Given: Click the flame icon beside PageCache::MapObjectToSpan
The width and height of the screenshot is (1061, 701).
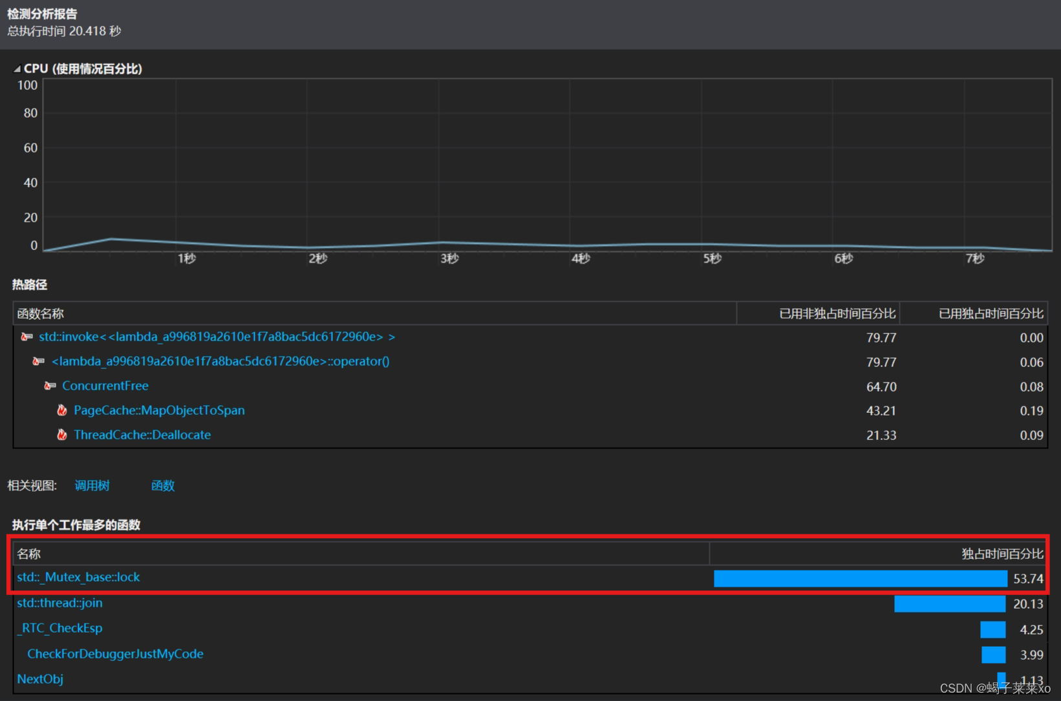Looking at the screenshot, I should (x=62, y=410).
